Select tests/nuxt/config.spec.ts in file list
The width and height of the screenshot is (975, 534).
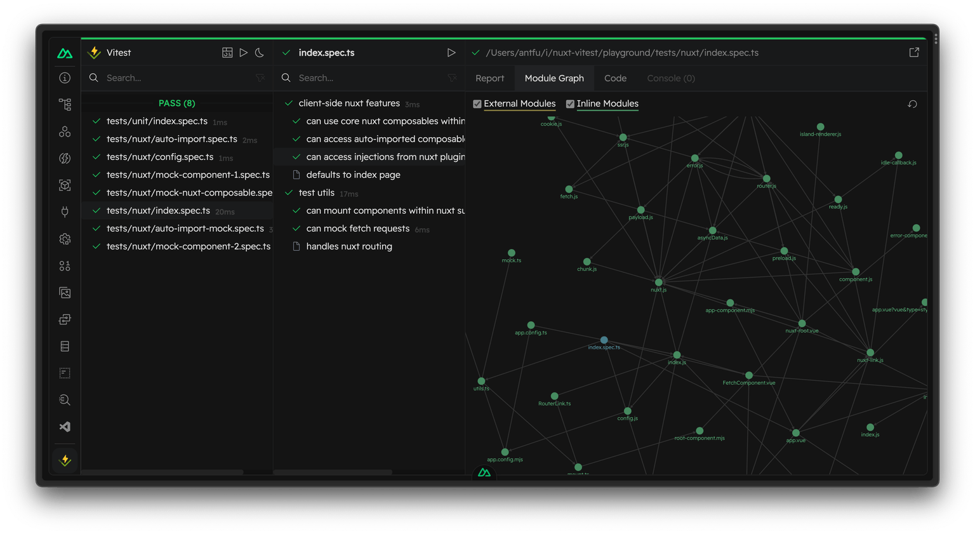pyautogui.click(x=160, y=157)
